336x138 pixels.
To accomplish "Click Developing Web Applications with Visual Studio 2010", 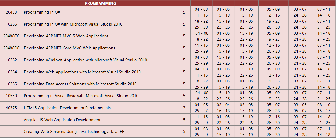I will 82,72.
